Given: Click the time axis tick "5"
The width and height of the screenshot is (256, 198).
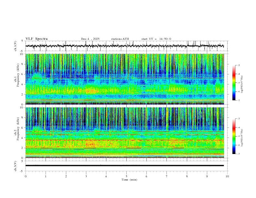Looking at the screenshot, I should (x=126, y=176).
